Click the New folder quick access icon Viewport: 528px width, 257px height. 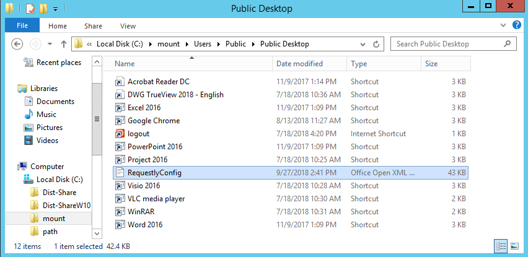pyautogui.click(x=43, y=8)
